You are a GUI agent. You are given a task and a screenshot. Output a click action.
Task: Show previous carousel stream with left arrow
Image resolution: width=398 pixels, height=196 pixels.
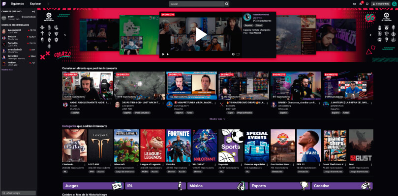[x=65, y=35]
